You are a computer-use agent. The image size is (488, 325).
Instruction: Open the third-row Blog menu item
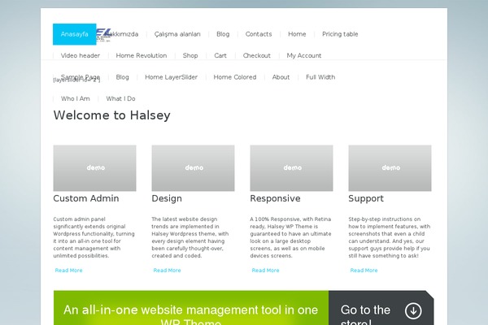[122, 77]
